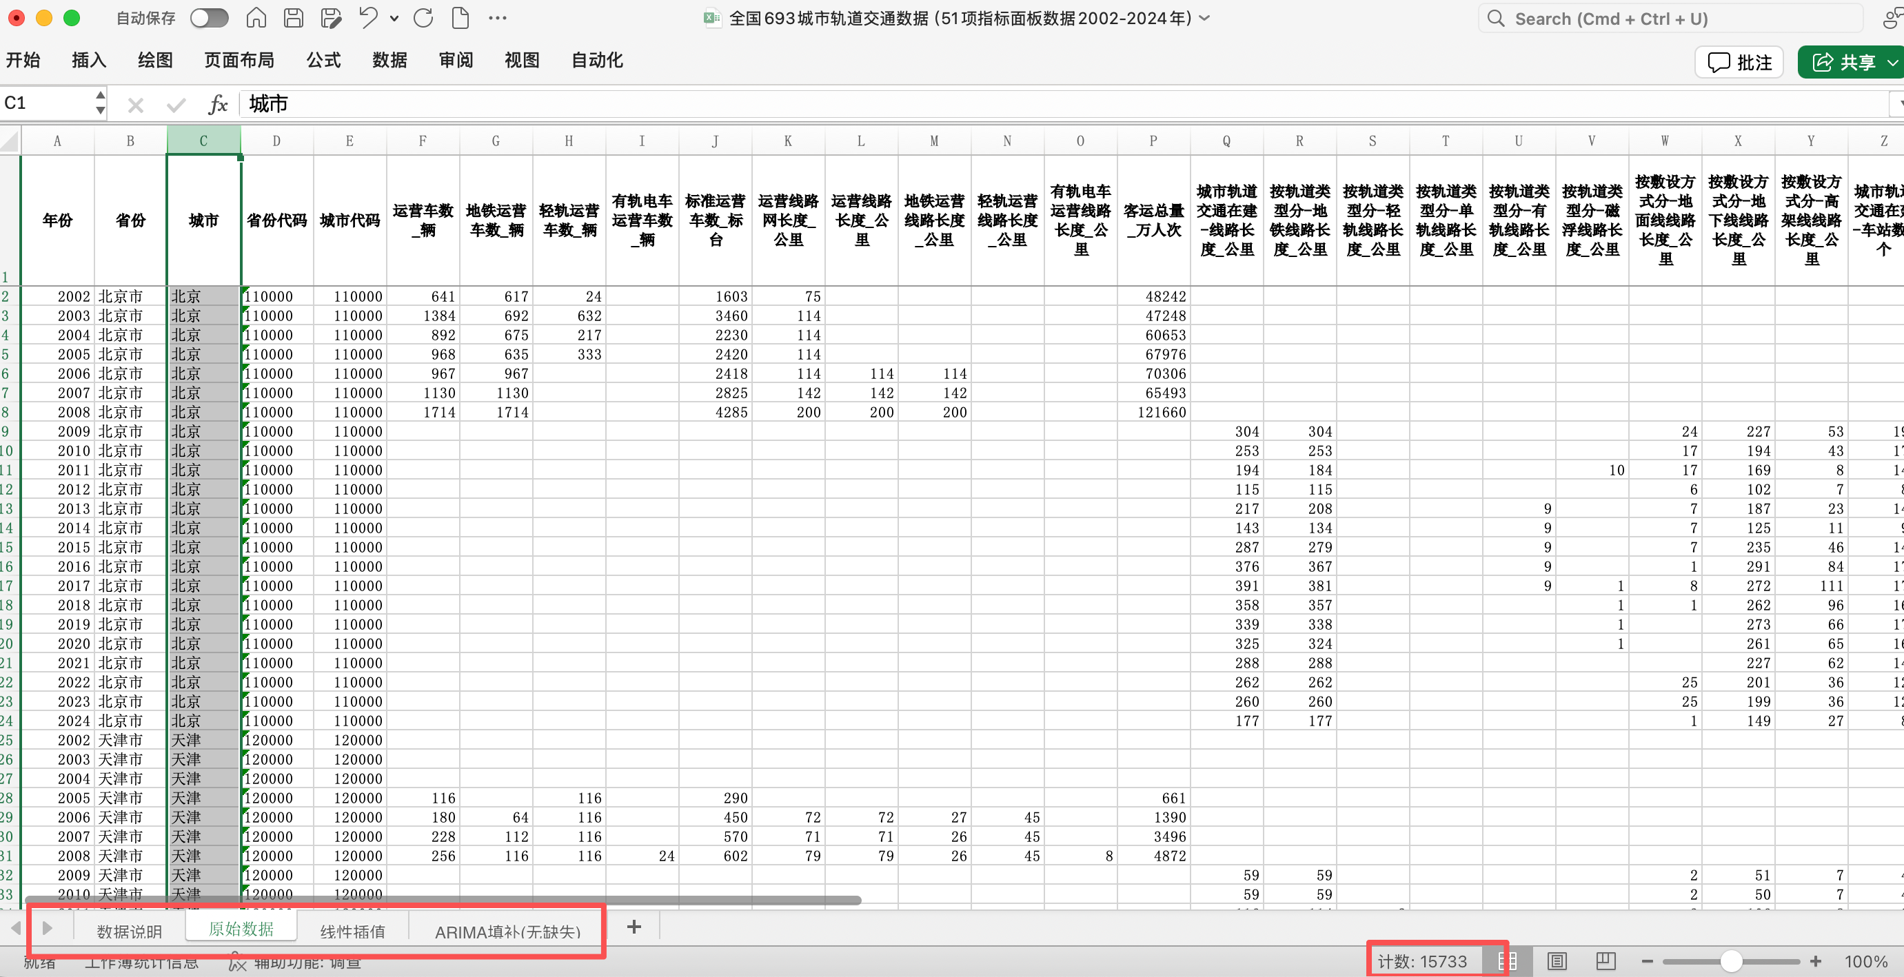Open the Undo history dropdown arrow
This screenshot has height=977, width=1904.
394,18
